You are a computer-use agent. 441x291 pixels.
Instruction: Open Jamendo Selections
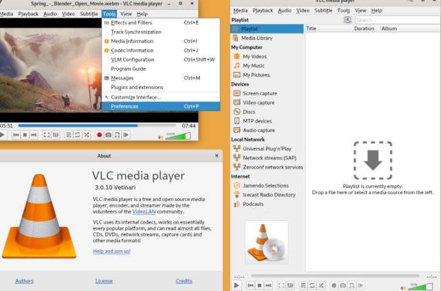[267, 186]
